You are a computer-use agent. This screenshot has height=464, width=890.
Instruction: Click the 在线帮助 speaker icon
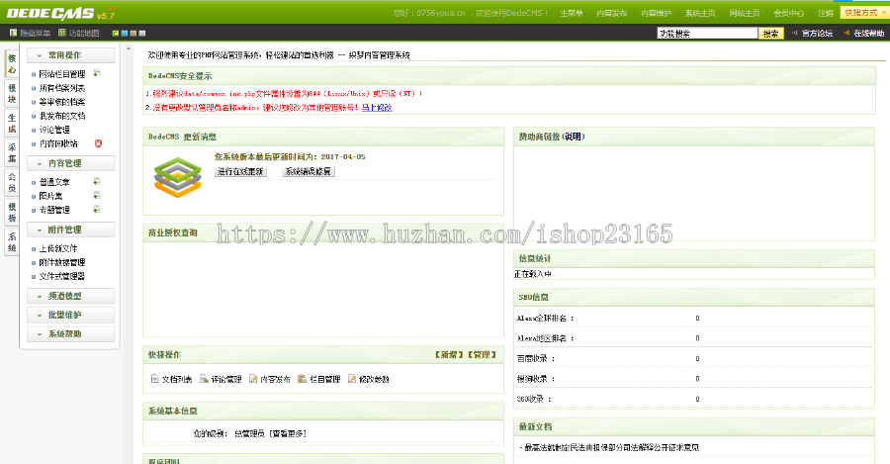tap(846, 33)
